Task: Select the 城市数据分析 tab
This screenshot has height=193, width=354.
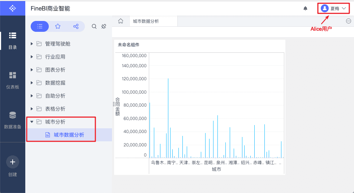Action: click(154, 21)
